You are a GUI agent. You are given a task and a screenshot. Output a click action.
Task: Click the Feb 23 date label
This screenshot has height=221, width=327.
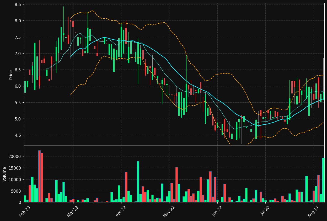[24, 212]
